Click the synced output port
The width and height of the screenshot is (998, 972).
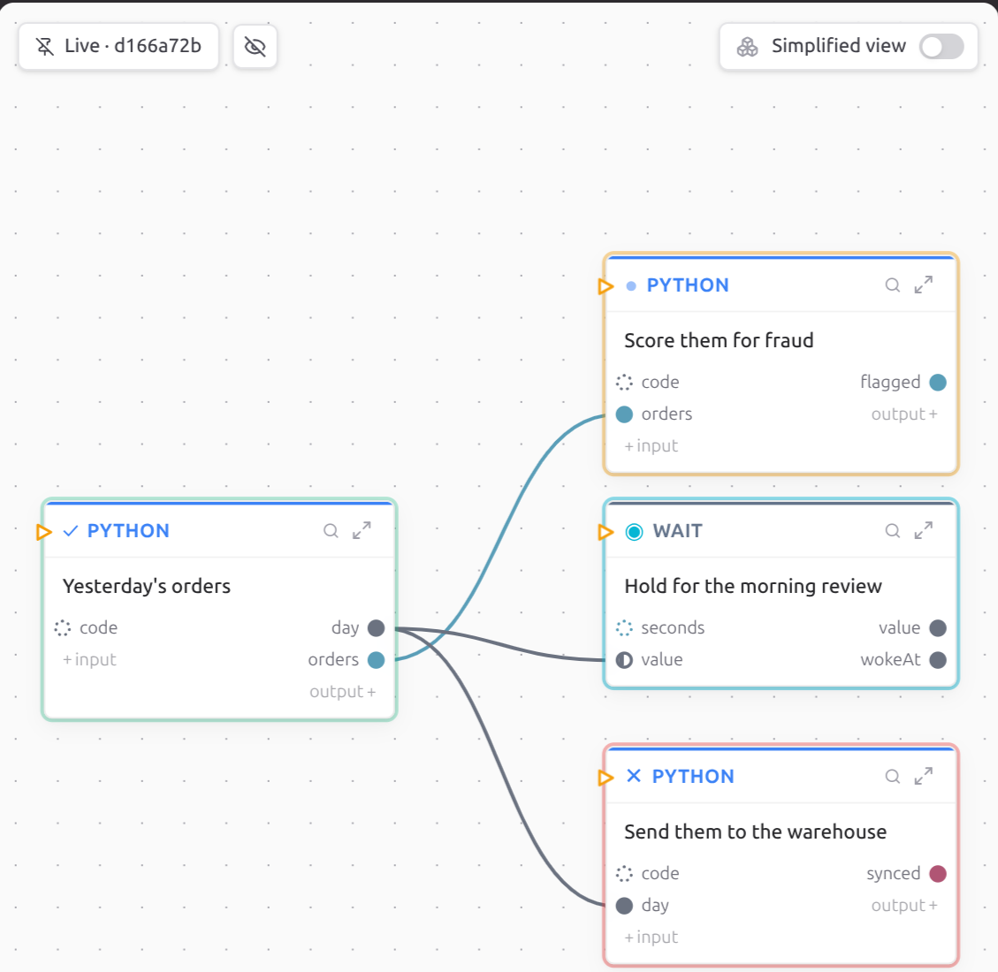pos(938,873)
